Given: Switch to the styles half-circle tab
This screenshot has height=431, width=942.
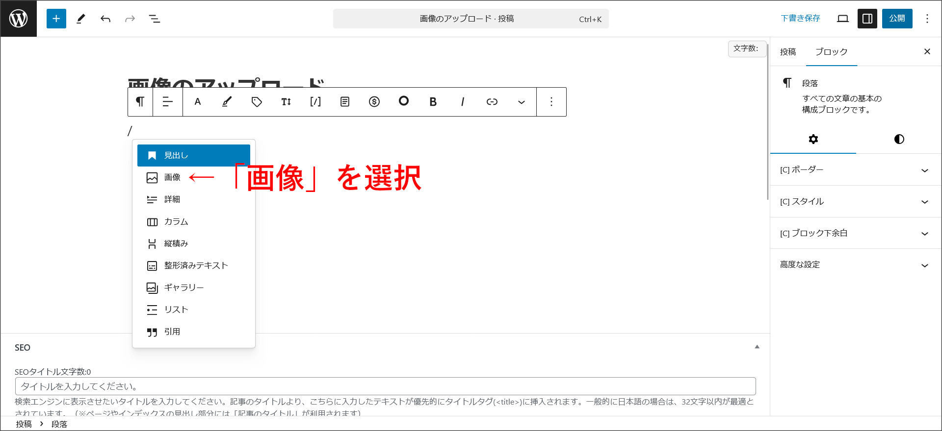Looking at the screenshot, I should 899,139.
